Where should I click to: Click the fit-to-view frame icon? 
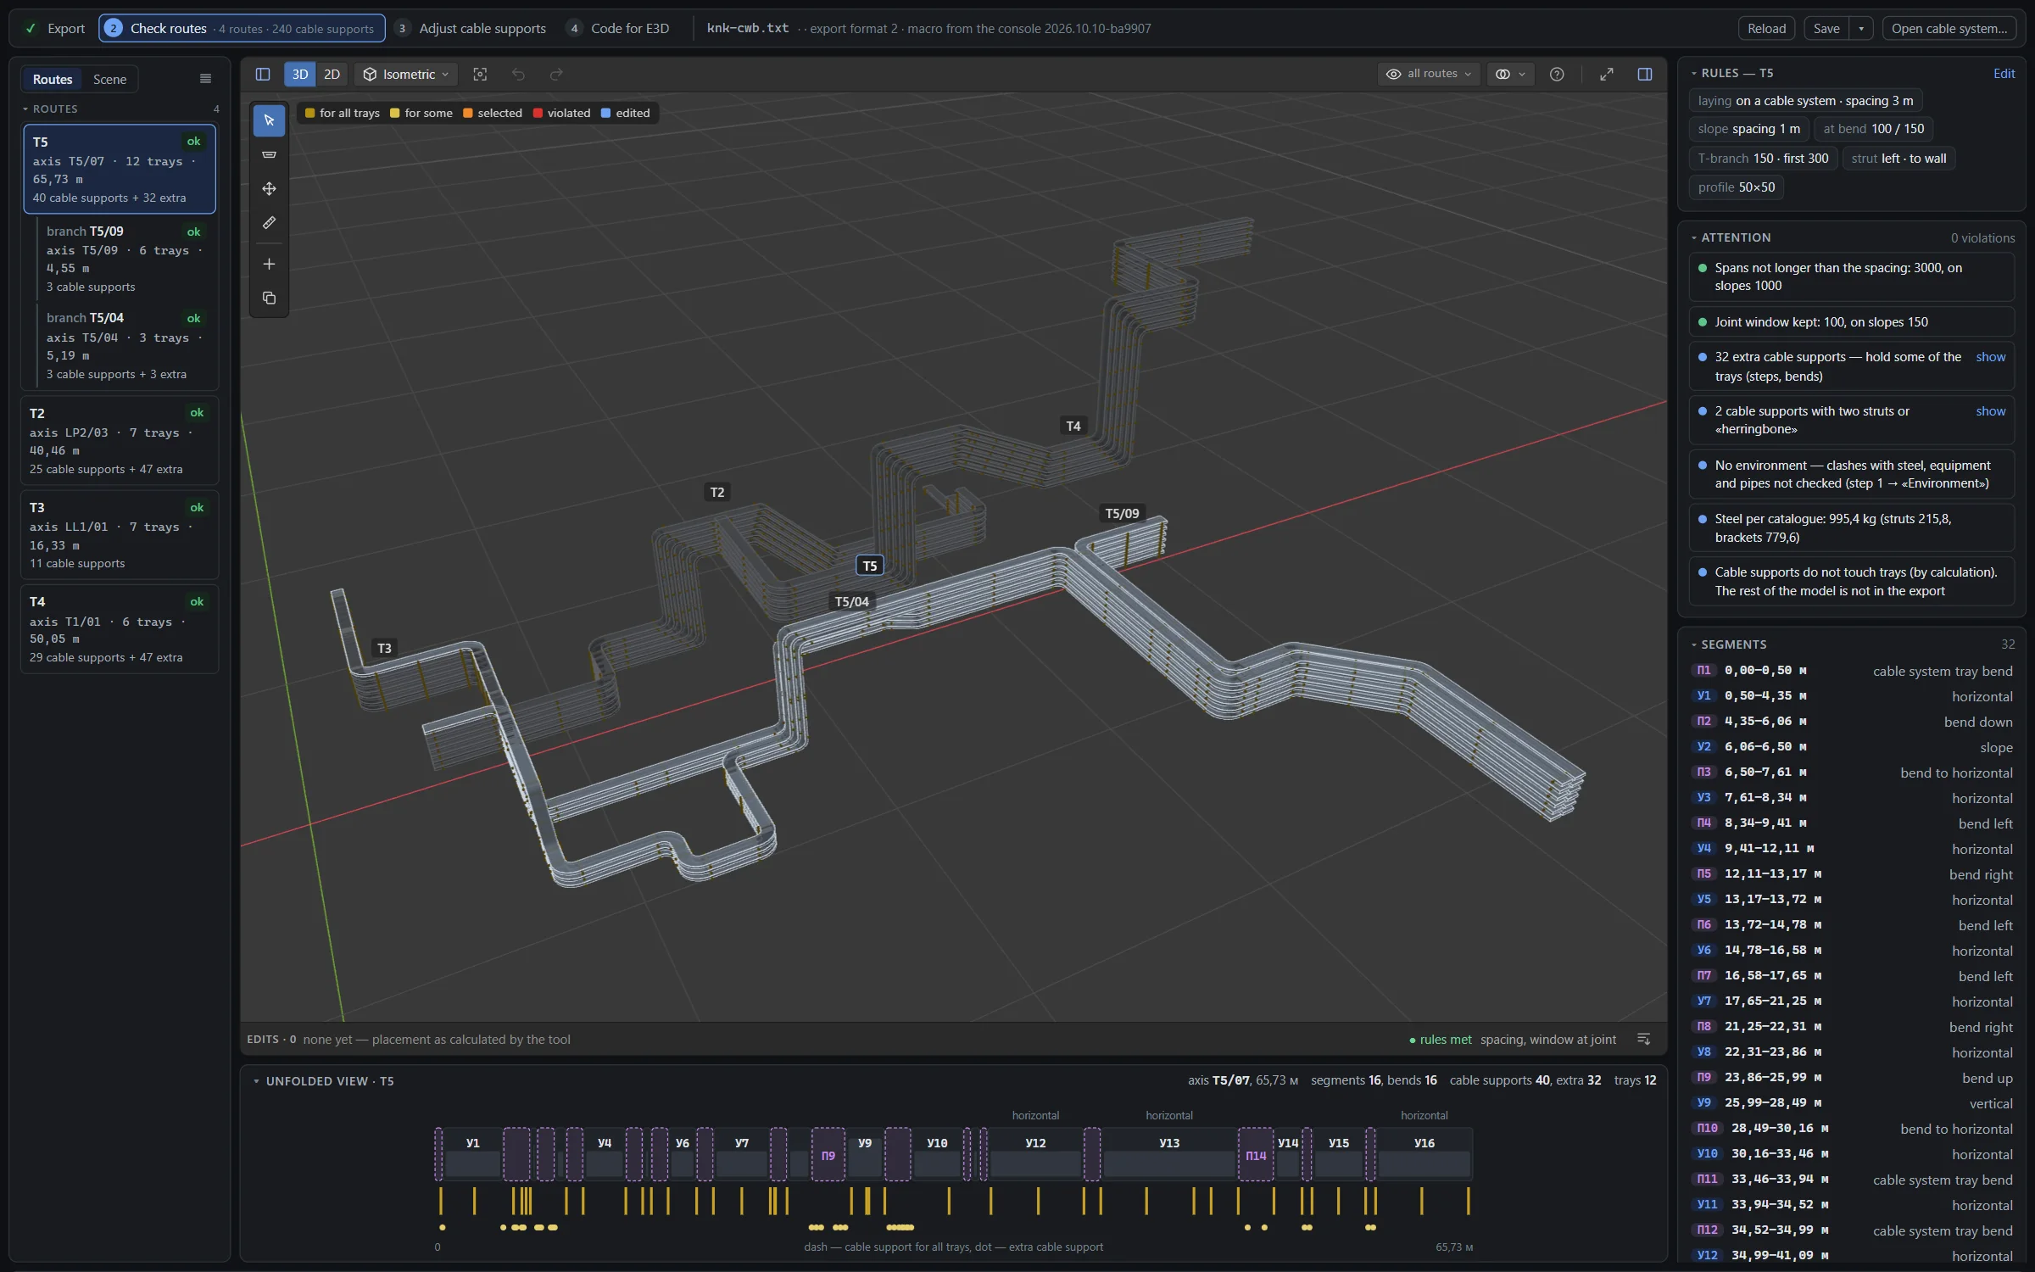[x=480, y=75]
